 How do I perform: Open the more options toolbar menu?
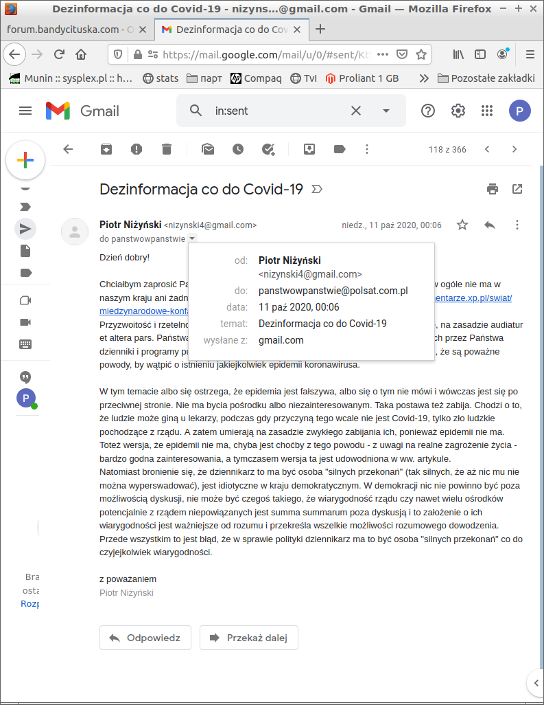367,149
